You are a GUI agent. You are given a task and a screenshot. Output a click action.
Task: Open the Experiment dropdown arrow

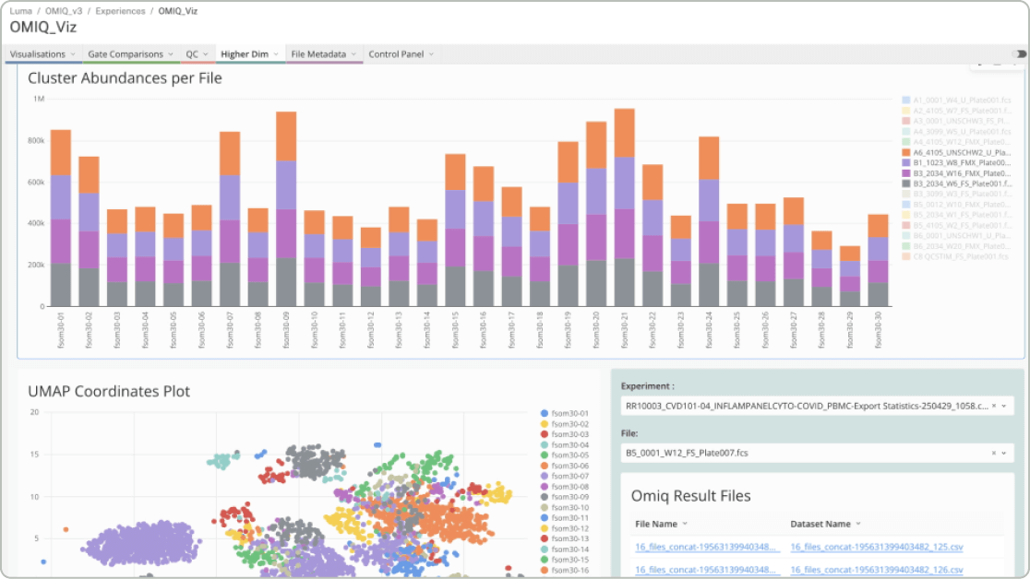click(1004, 406)
